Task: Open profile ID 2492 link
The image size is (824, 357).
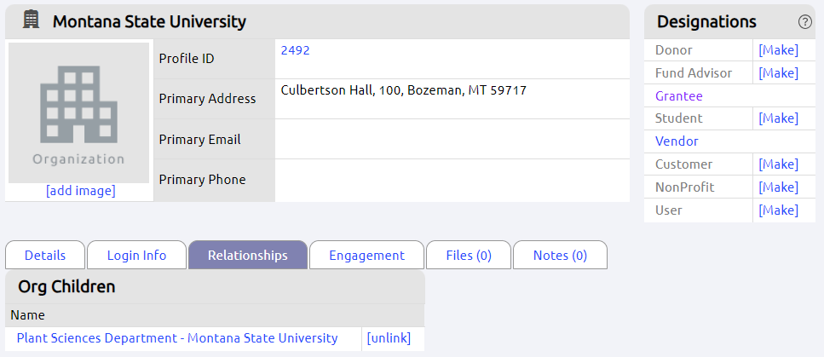Action: tap(296, 50)
